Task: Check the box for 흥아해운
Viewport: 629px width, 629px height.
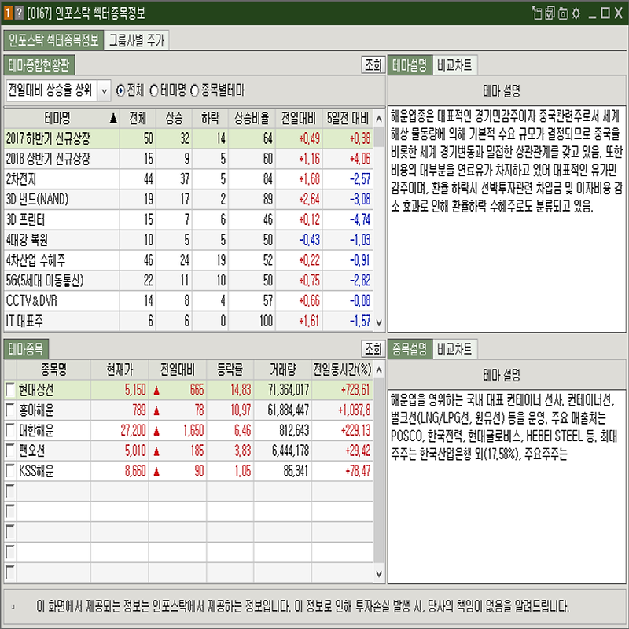Action: point(10,410)
